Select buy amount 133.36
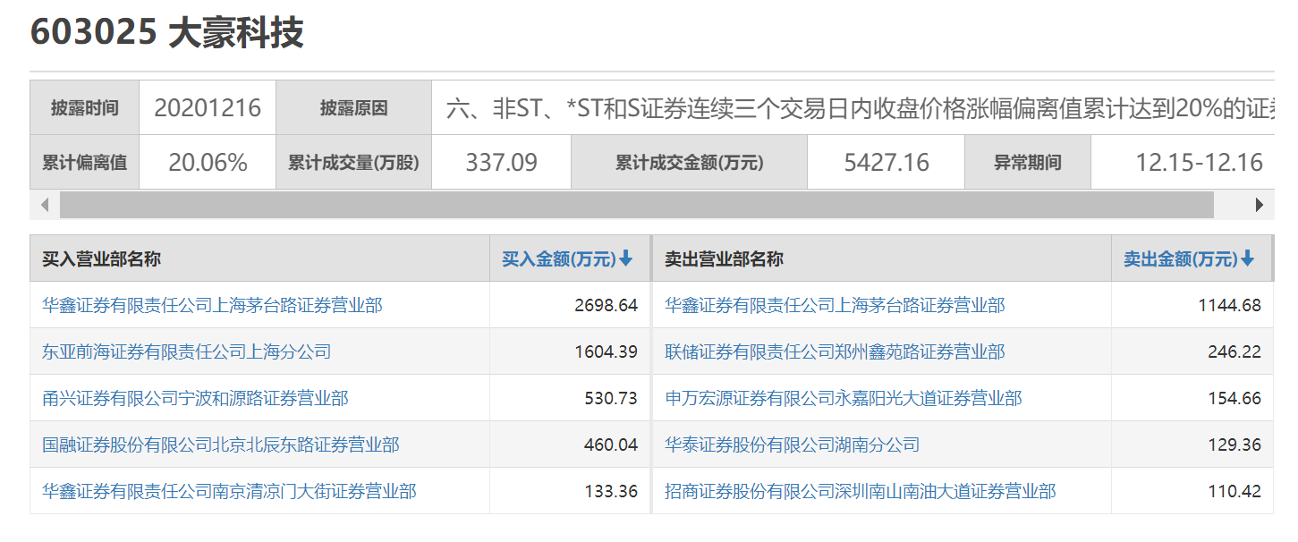1298x542 pixels. click(x=611, y=492)
